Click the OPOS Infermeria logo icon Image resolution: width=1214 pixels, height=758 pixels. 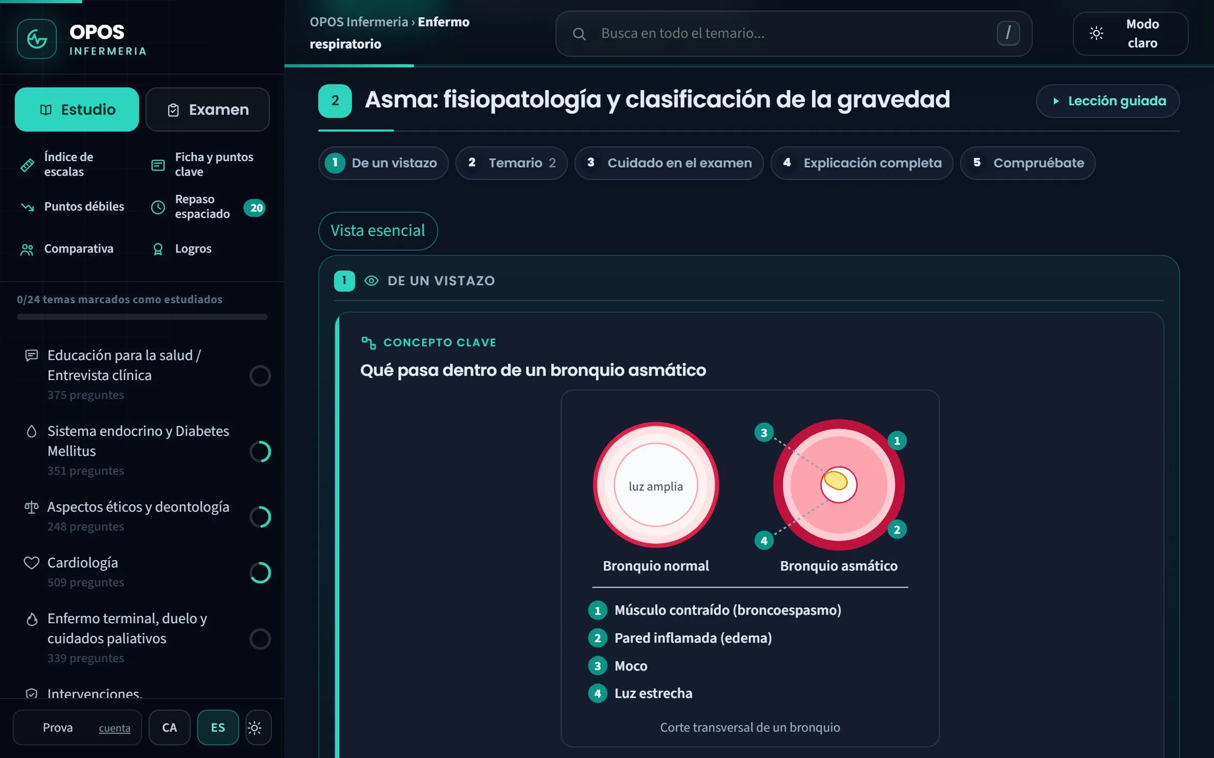pos(37,39)
